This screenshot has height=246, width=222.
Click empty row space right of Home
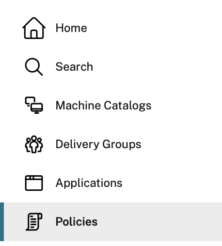click(154, 28)
